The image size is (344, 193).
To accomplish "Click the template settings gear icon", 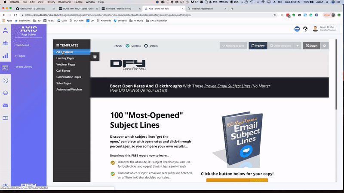I will pyautogui.click(x=95, y=57).
